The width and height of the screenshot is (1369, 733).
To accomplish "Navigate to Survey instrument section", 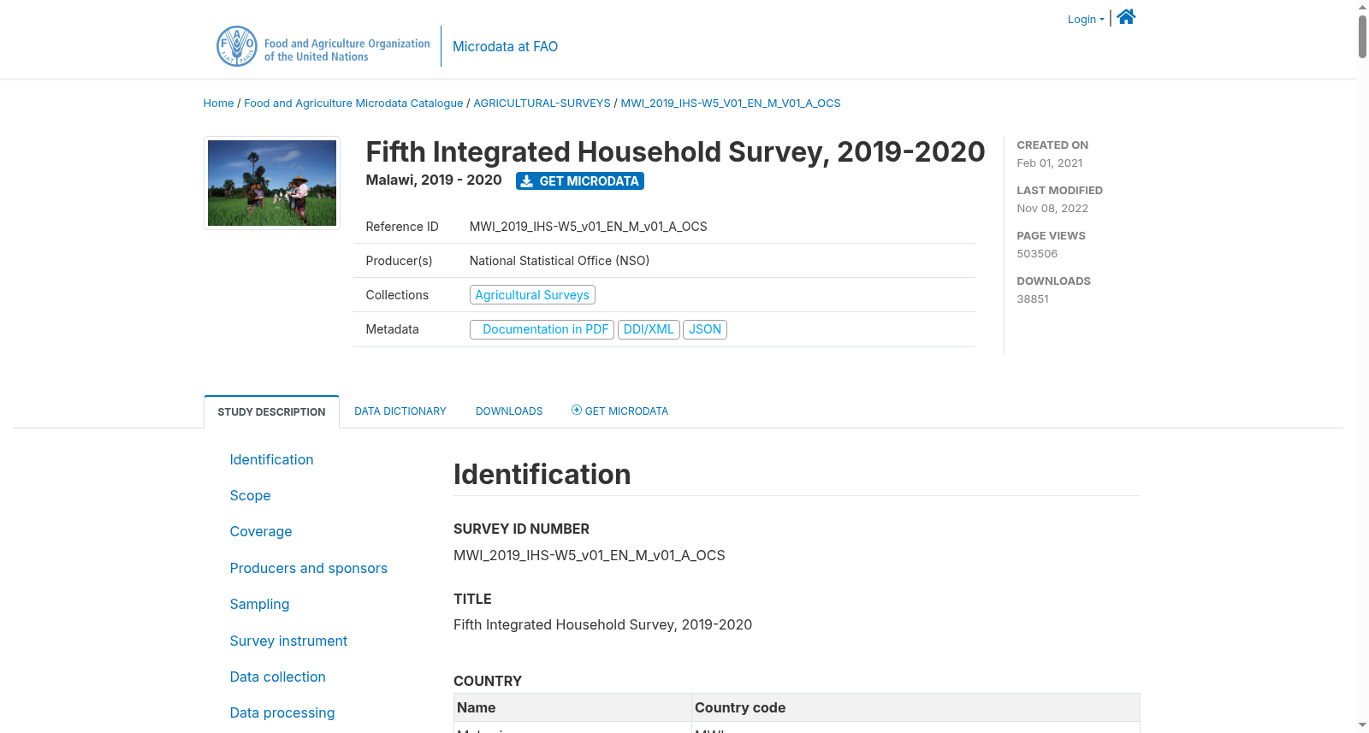I will point(288,641).
